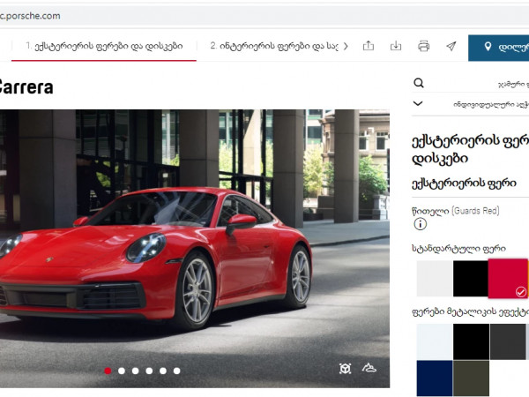Click the send paper-plane icon
Viewport: 529px width, 397px height.
pos(451,46)
